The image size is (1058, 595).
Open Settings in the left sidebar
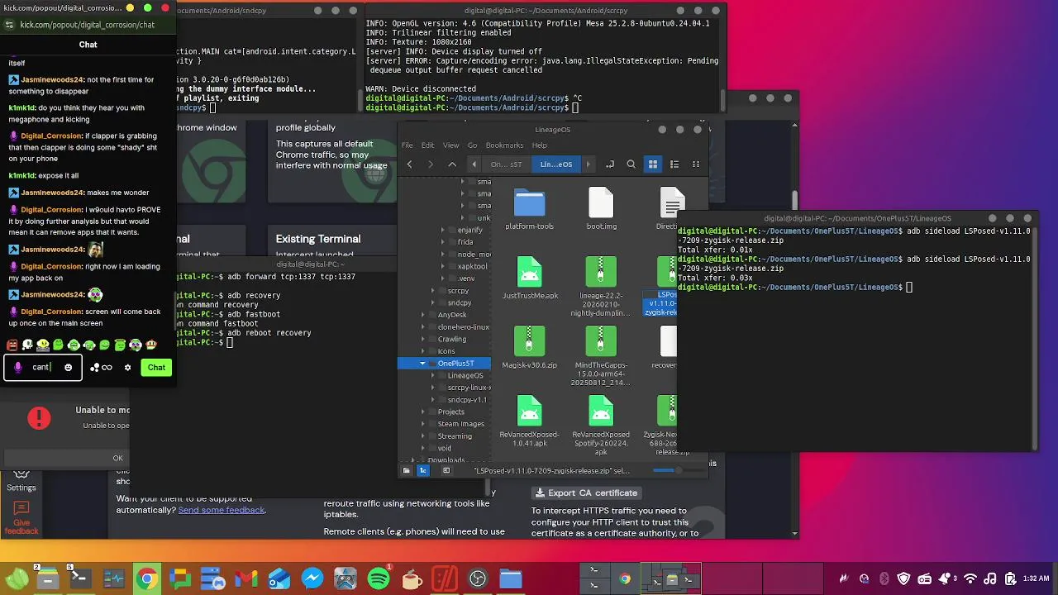pyautogui.click(x=21, y=480)
